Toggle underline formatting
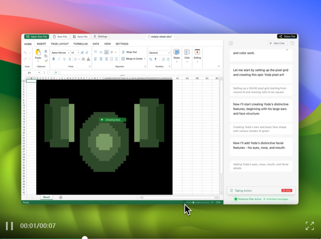This screenshot has height=239, width=321. [x=64, y=59]
